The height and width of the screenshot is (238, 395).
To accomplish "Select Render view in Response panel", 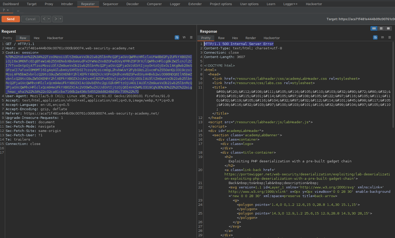I will point(251,38).
